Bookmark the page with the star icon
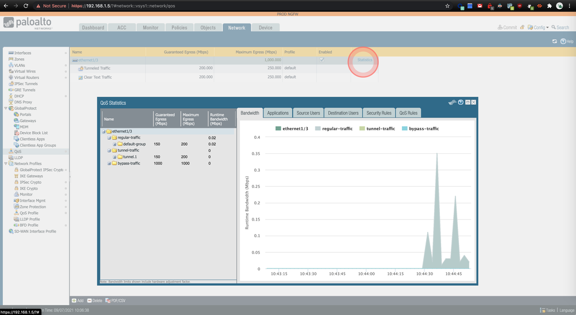The height and width of the screenshot is (315, 576). (x=447, y=6)
